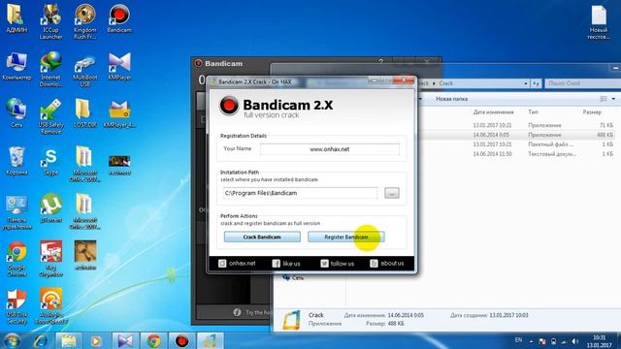Open the Новый текстов... file on desktop

coord(599,21)
